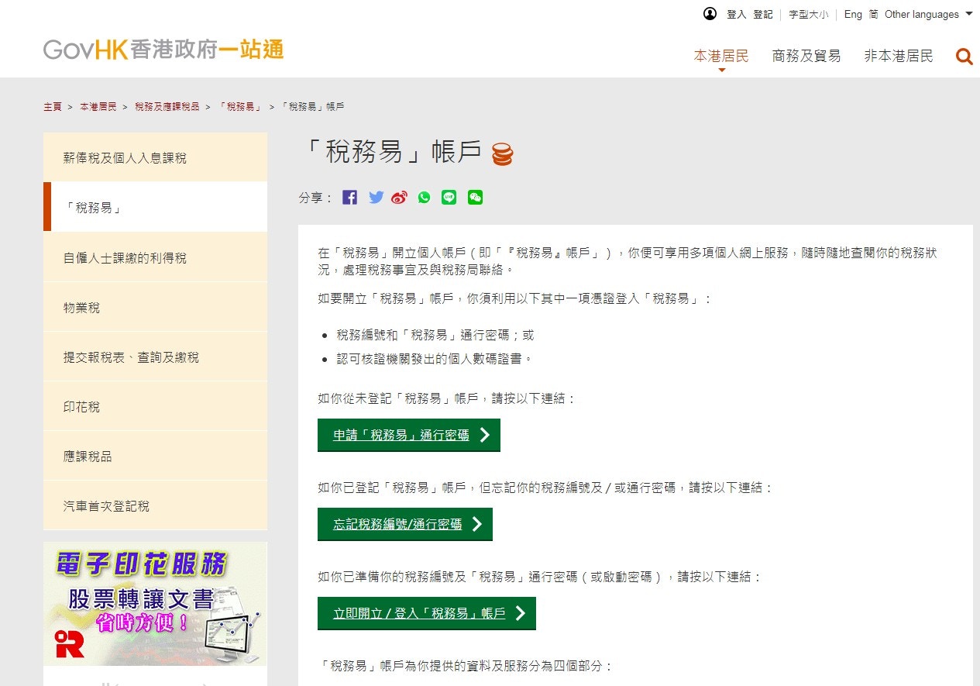The height and width of the screenshot is (686, 980).
Task: Share via the Sina Weibo icon
Action: point(400,197)
